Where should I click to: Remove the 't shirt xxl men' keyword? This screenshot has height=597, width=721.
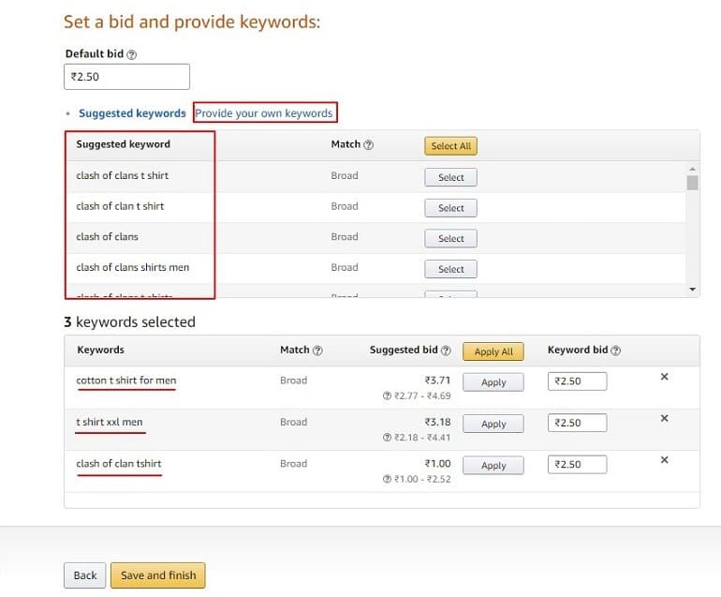click(x=664, y=418)
